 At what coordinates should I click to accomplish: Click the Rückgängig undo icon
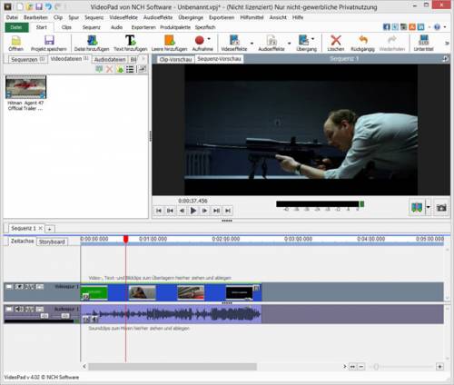pyautogui.click(x=362, y=40)
